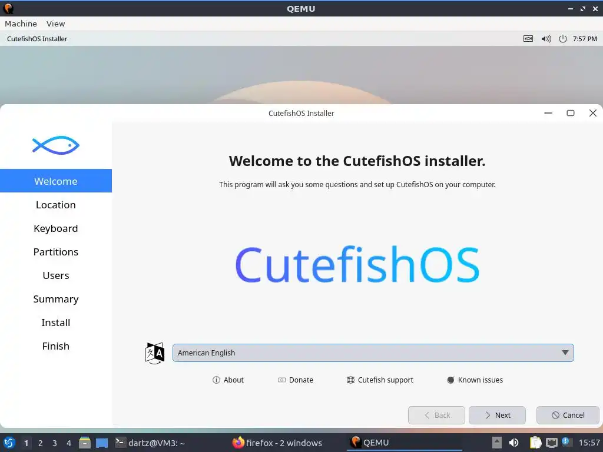Click the QEMU logo in title bar

[x=8, y=8]
